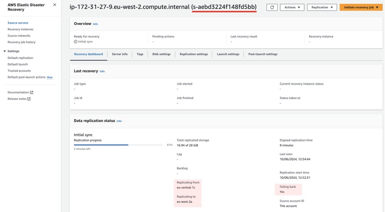The height and width of the screenshot is (212, 385).
Task: Open Default post-launch actions
Action: tap(26, 77)
